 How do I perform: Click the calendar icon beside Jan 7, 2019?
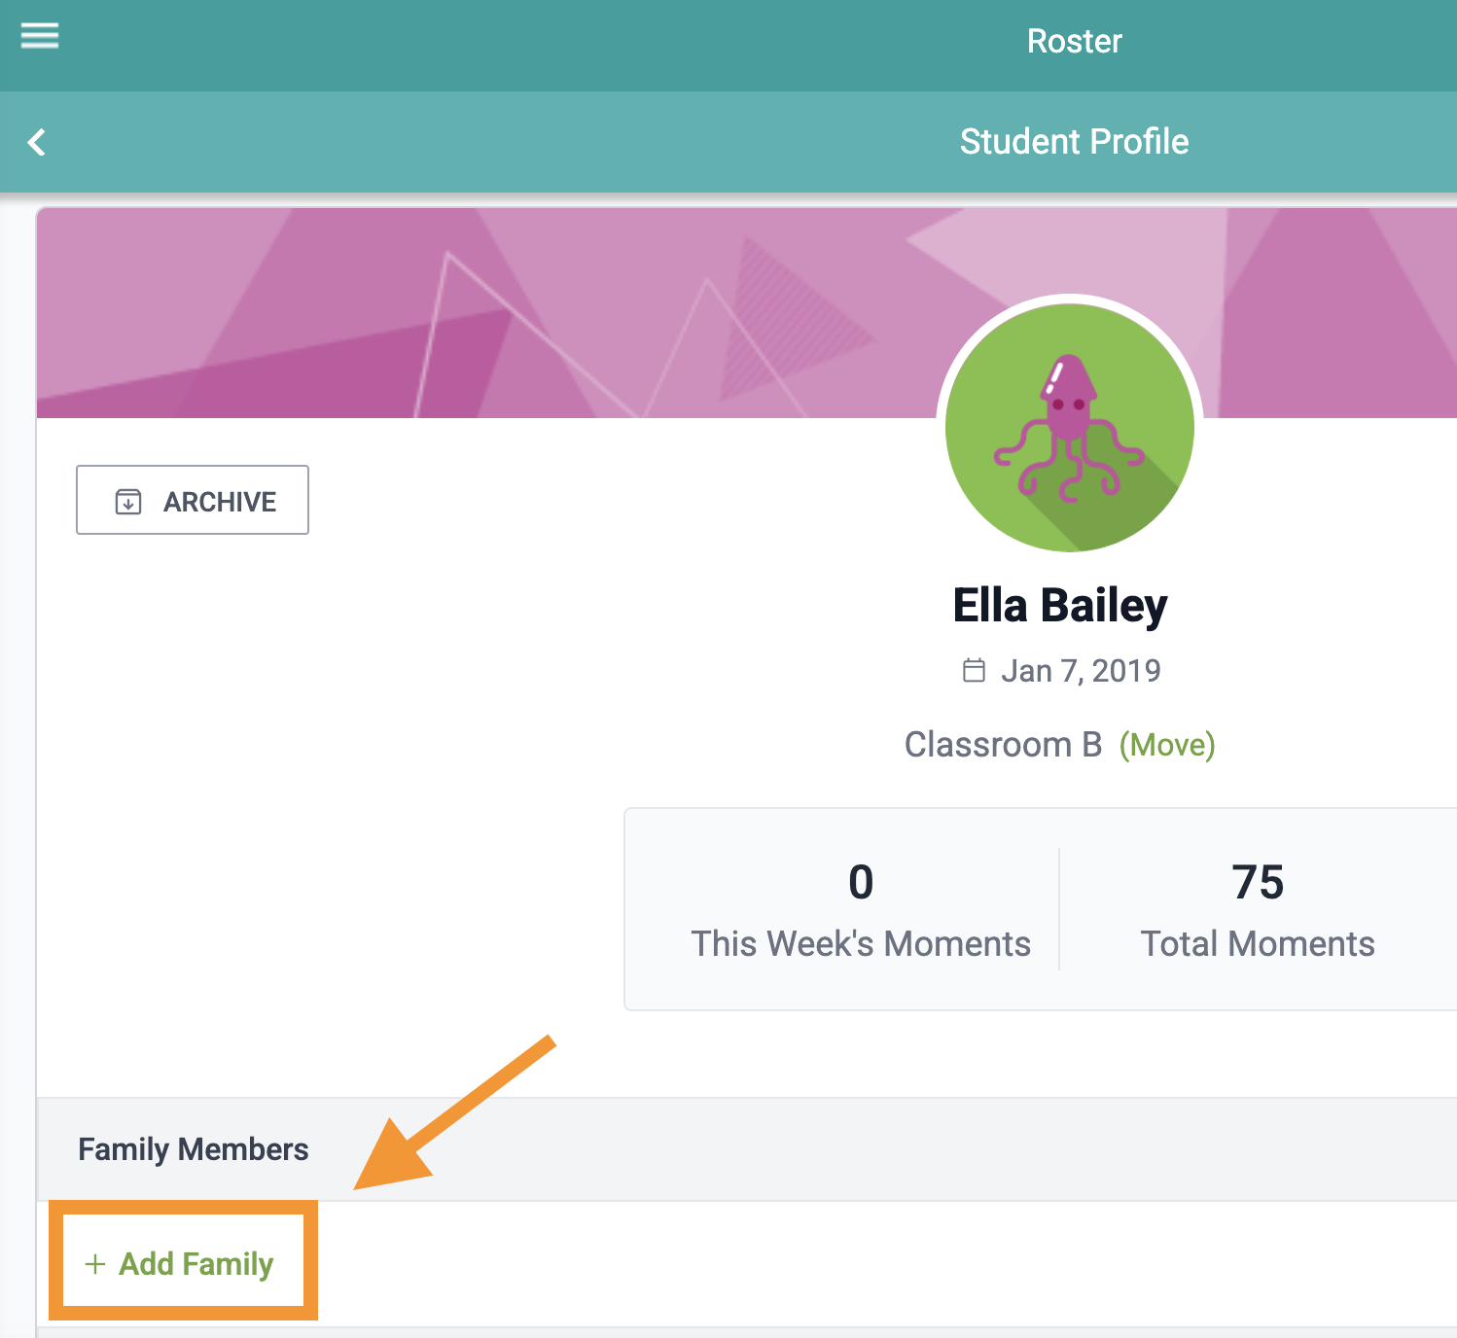click(974, 670)
